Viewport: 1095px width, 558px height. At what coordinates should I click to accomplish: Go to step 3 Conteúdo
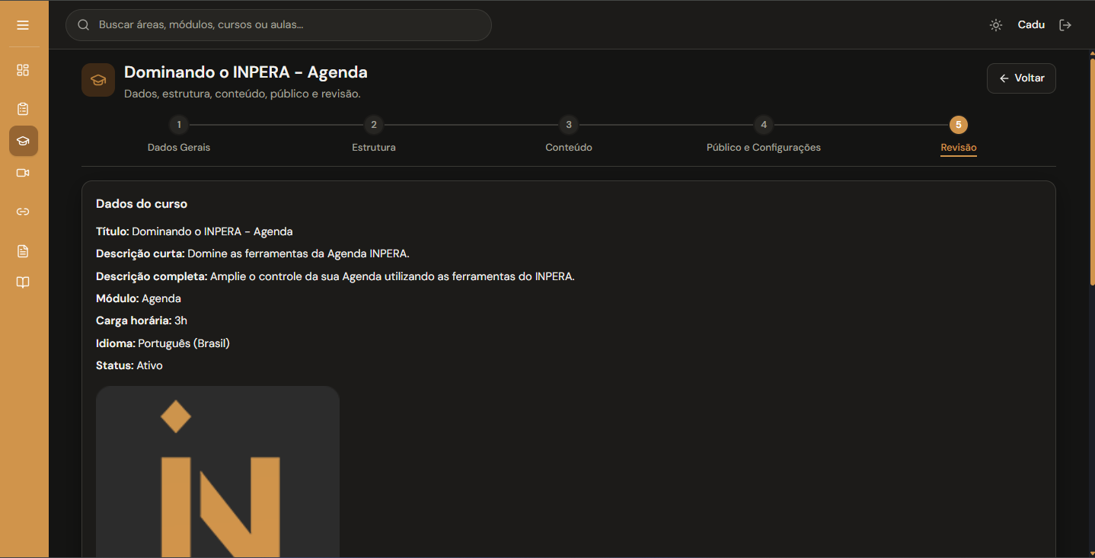(569, 134)
